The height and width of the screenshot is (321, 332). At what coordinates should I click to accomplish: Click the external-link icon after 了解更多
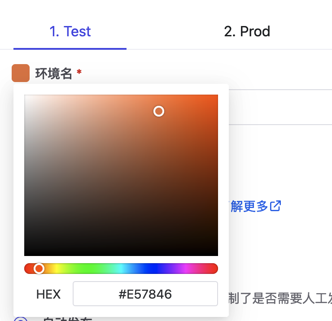pos(275,206)
